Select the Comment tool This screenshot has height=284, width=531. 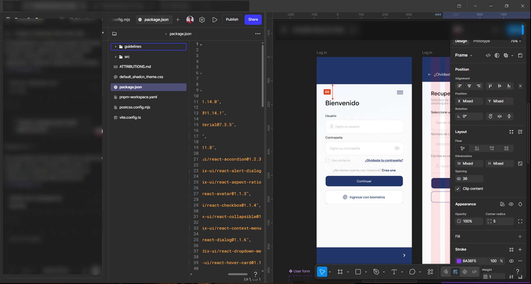[412, 272]
